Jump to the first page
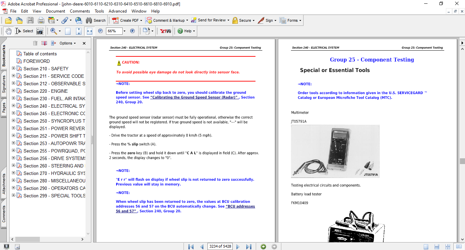Viewport: 465px width, 250px height. click(191, 247)
